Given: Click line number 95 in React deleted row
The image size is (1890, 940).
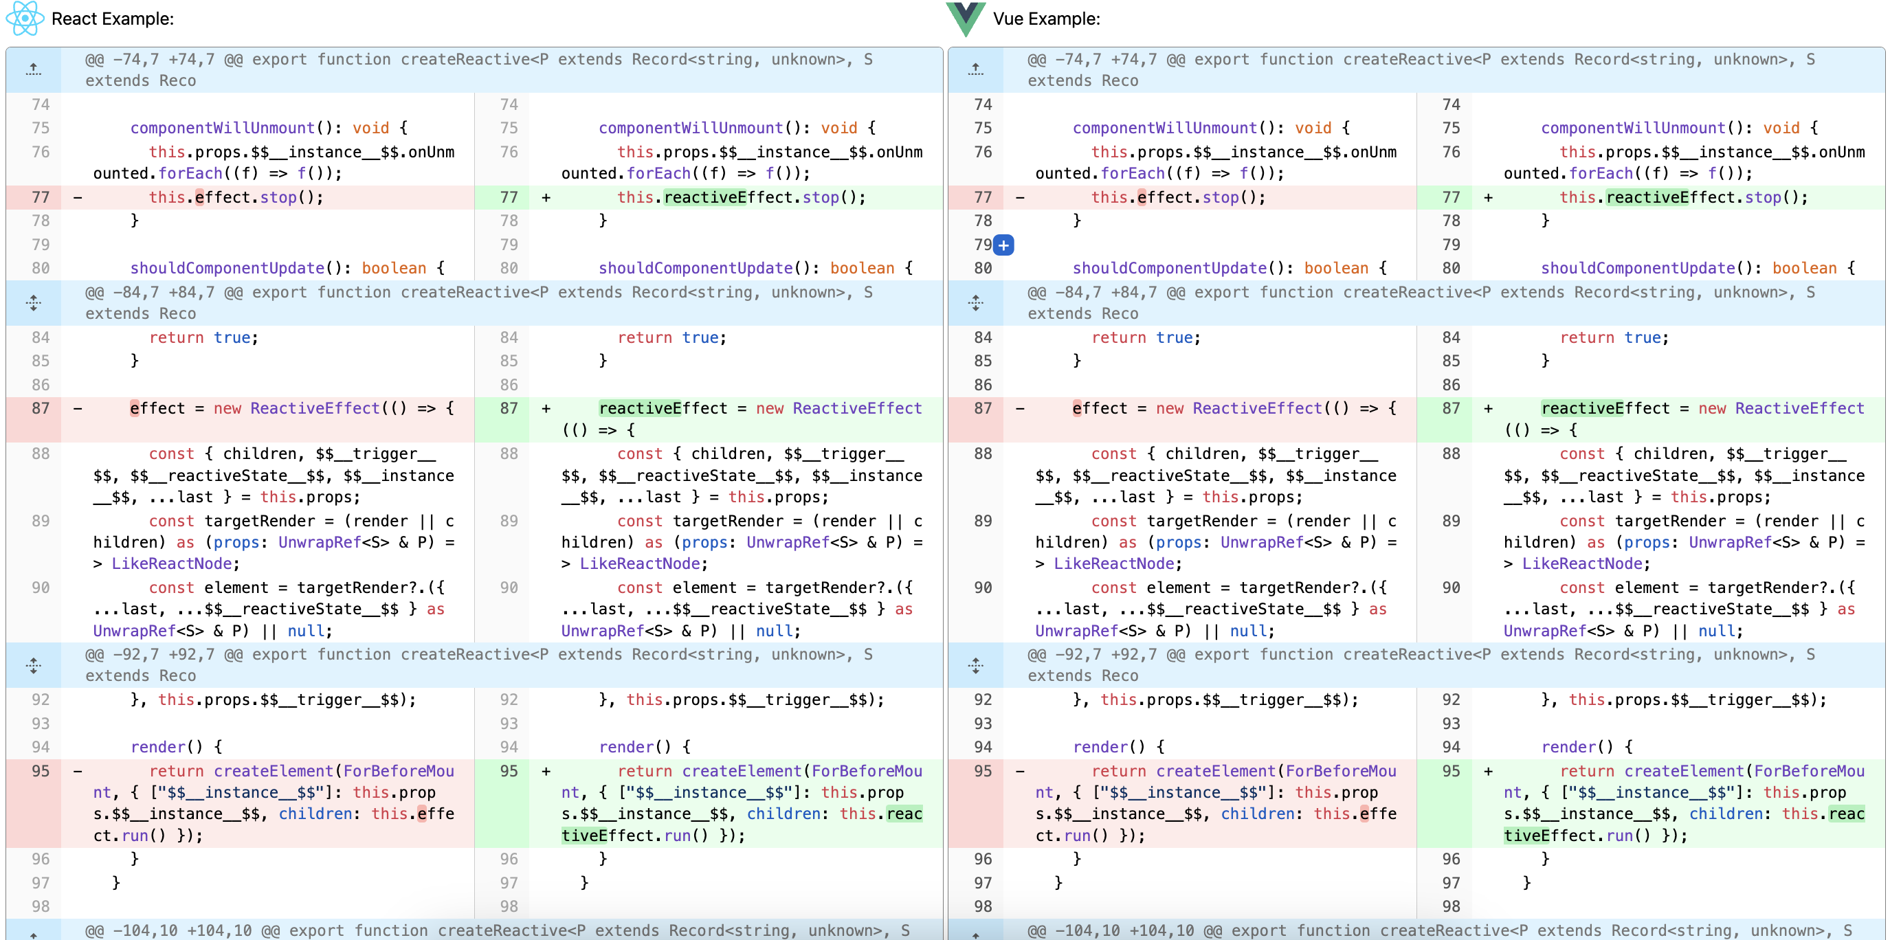Looking at the screenshot, I should pos(41,770).
